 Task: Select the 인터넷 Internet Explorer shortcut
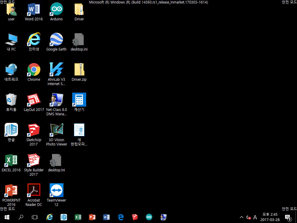tap(34, 42)
